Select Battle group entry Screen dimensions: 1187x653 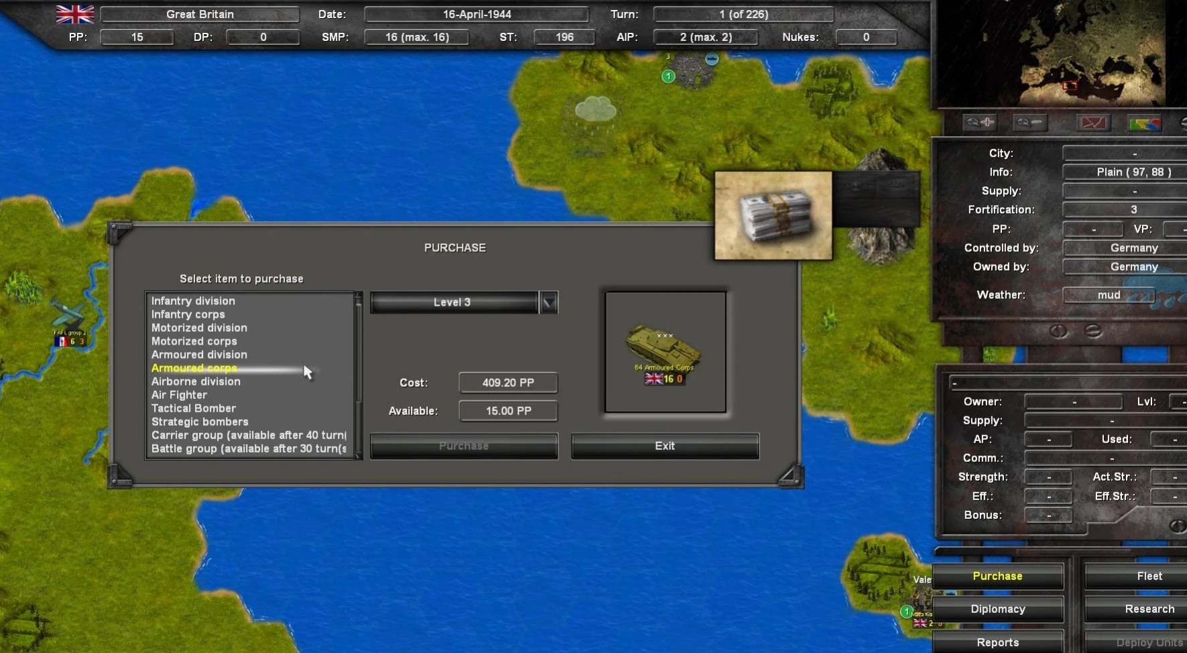pos(249,449)
